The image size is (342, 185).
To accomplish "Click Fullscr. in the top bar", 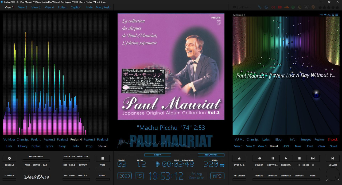I will [x=63, y=7].
